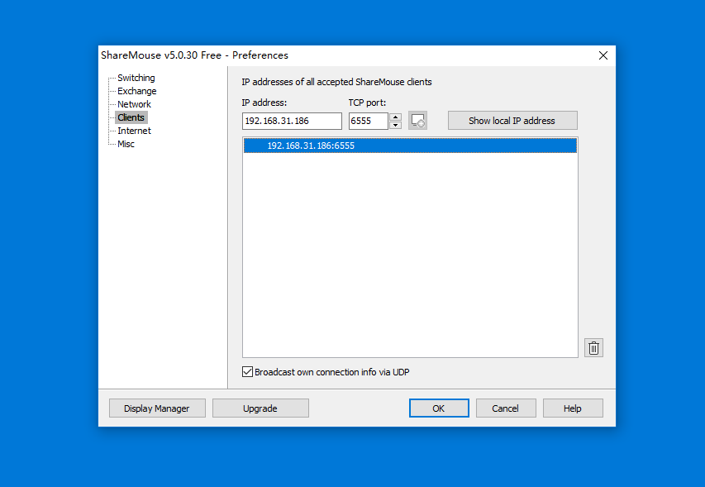Image resolution: width=705 pixels, height=487 pixels.
Task: Select client entry 192.168.31.186:6555
Action: tap(410, 146)
